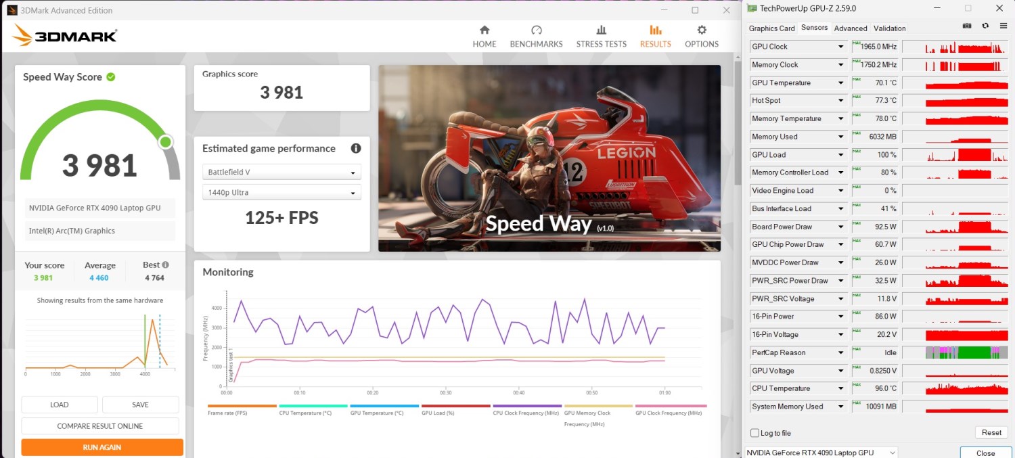This screenshot has width=1015, height=458.
Task: Select the Sensors tab in GPU-Z
Action: (814, 28)
